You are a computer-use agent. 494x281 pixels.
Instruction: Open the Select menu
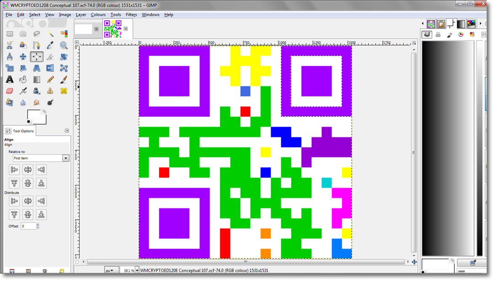pyautogui.click(x=35, y=15)
